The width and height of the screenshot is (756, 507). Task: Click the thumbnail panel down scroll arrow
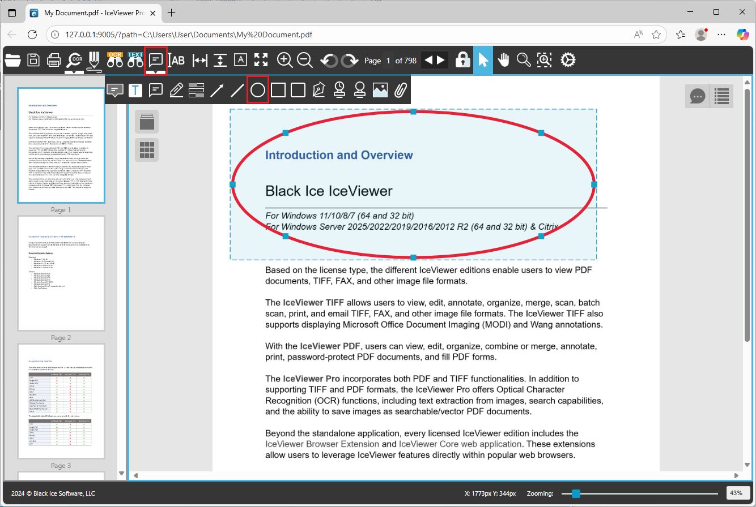(x=121, y=473)
